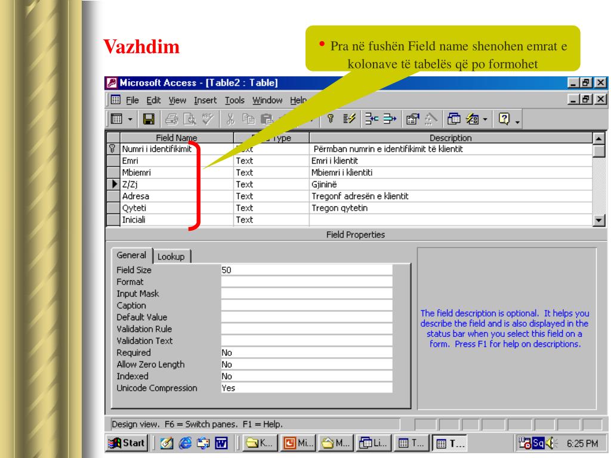
Task: Open the File menu
Action: click(132, 100)
